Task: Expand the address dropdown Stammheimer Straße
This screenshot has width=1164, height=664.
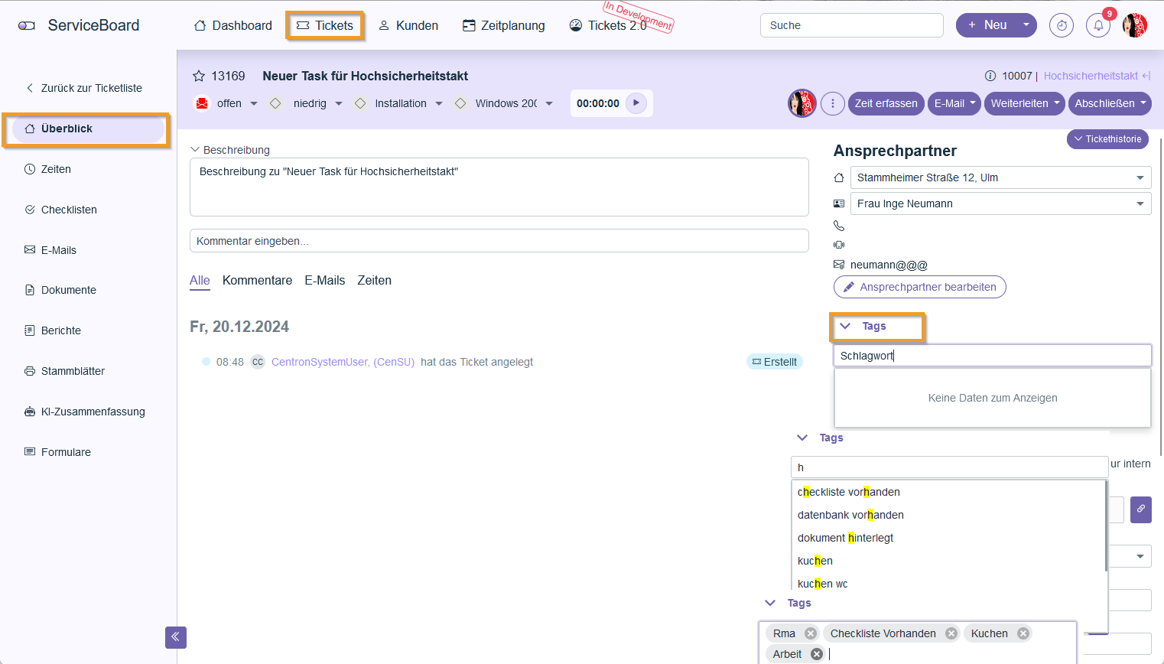Action: click(1140, 177)
